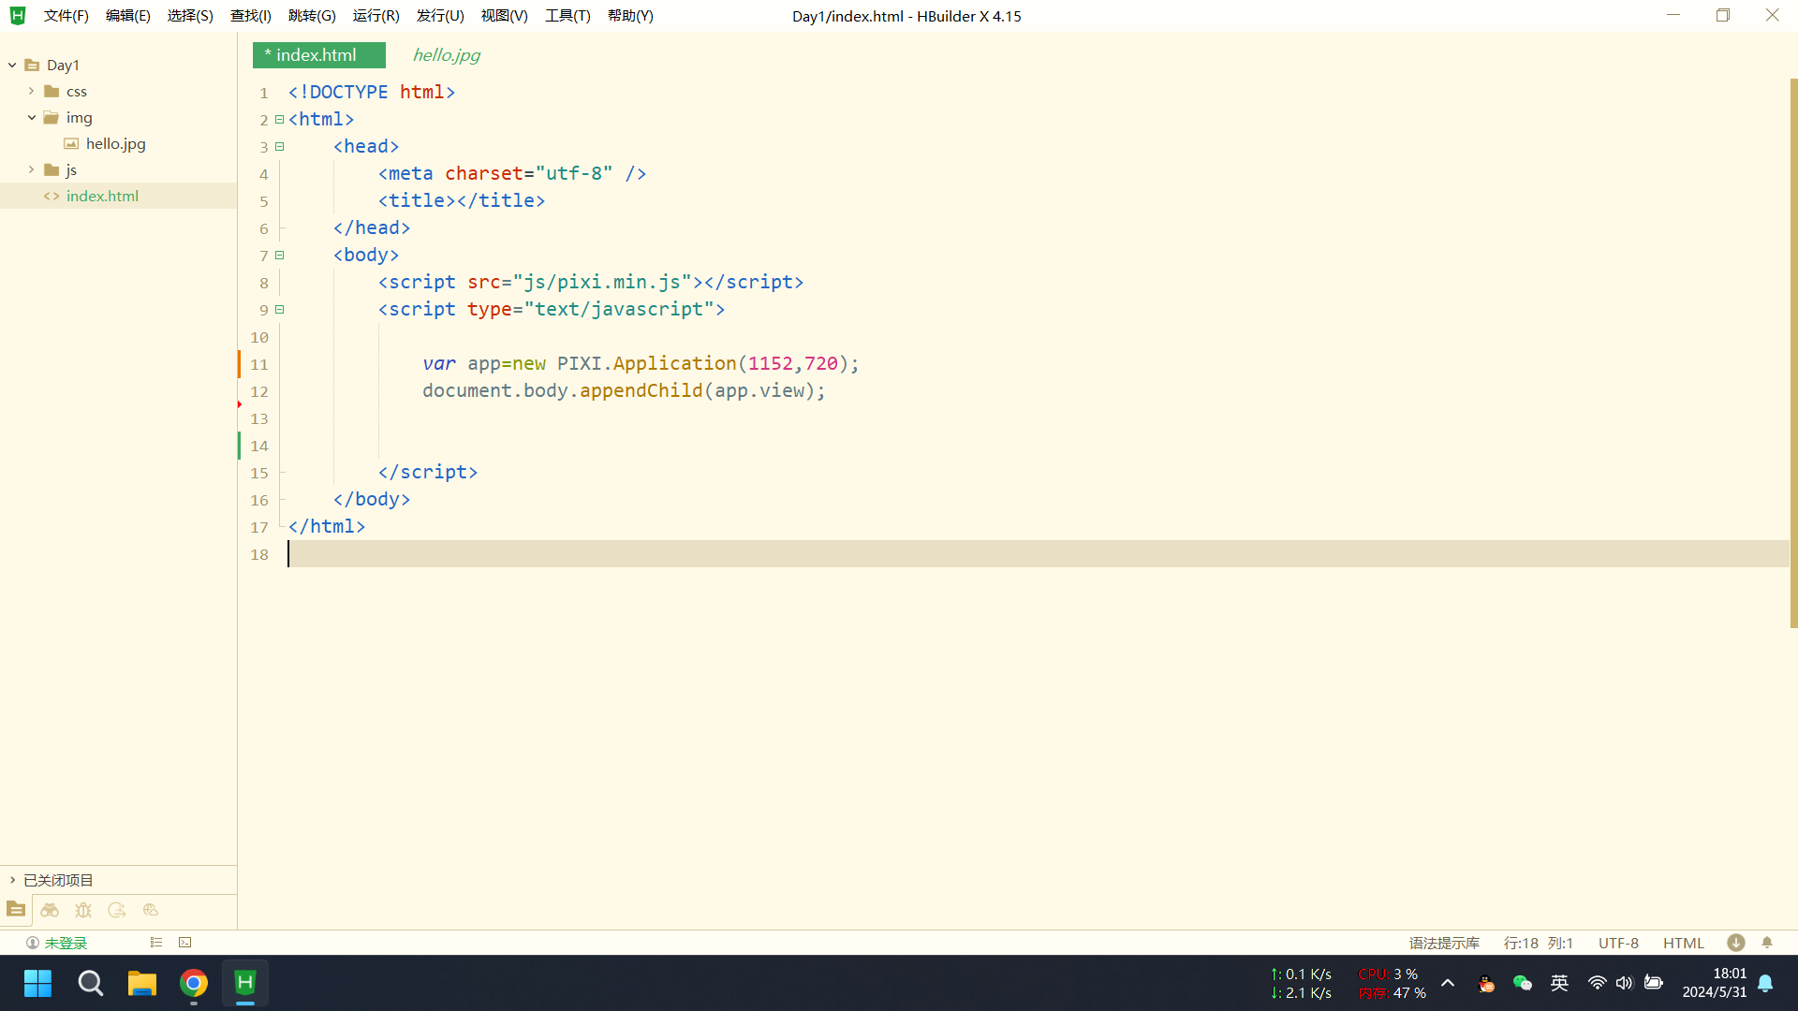Switch to the hello.jpg tab
Screen dimensions: 1798x1011
pos(447,55)
